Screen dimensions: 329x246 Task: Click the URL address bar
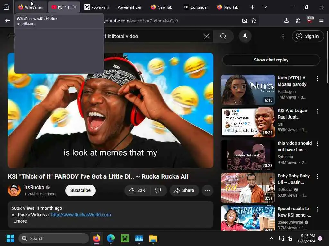point(172,21)
